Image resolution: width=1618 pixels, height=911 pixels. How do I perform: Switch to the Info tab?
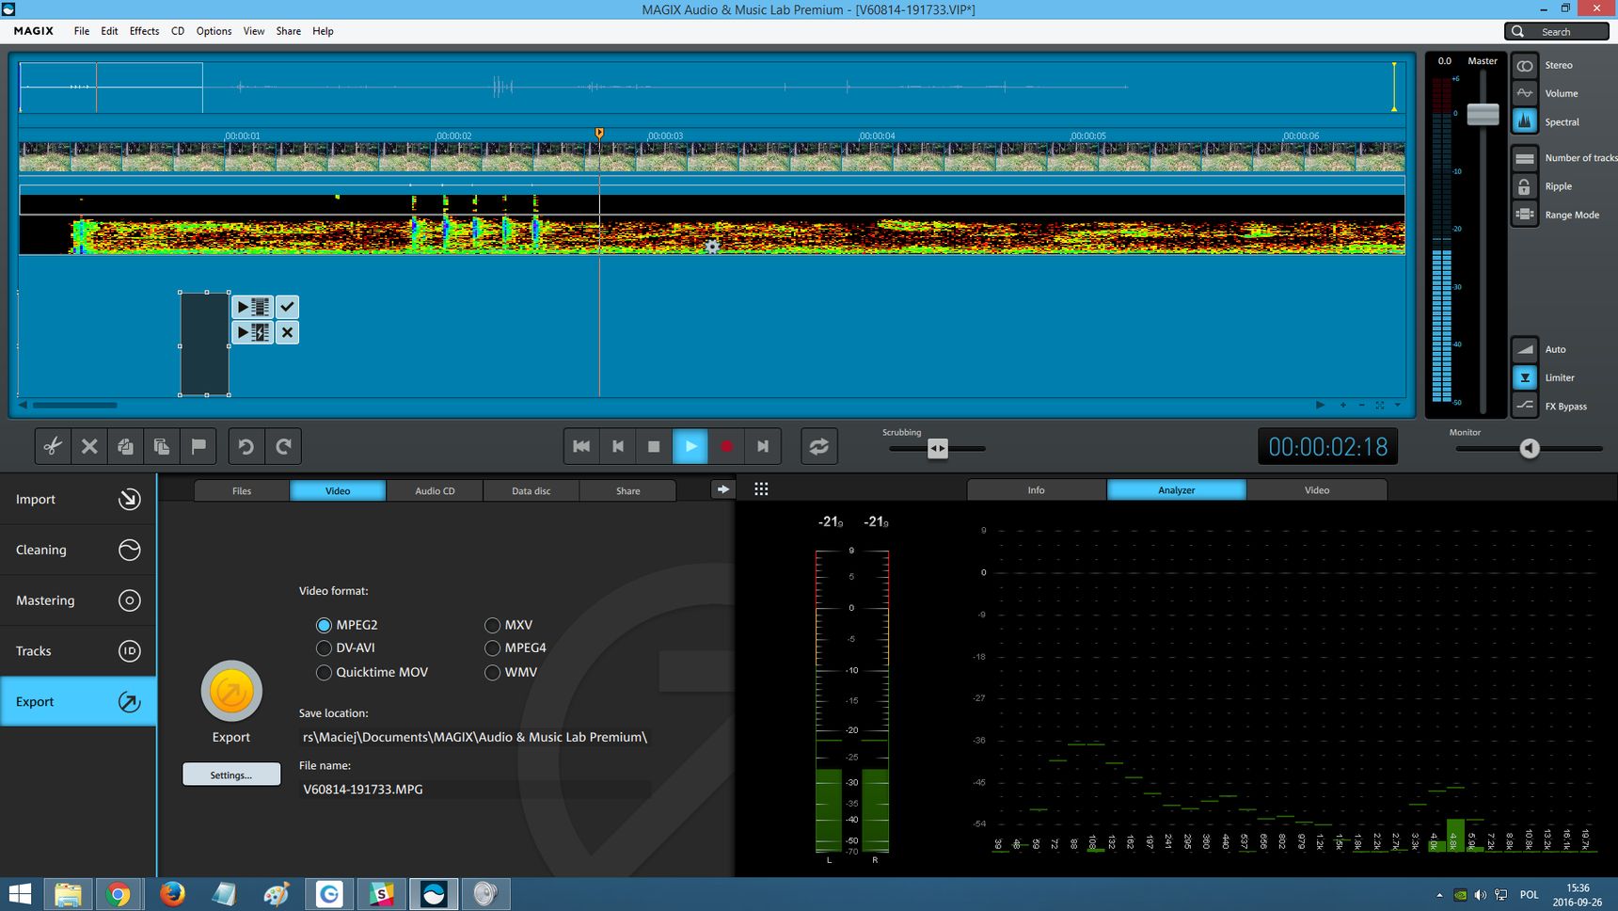[x=1037, y=489]
